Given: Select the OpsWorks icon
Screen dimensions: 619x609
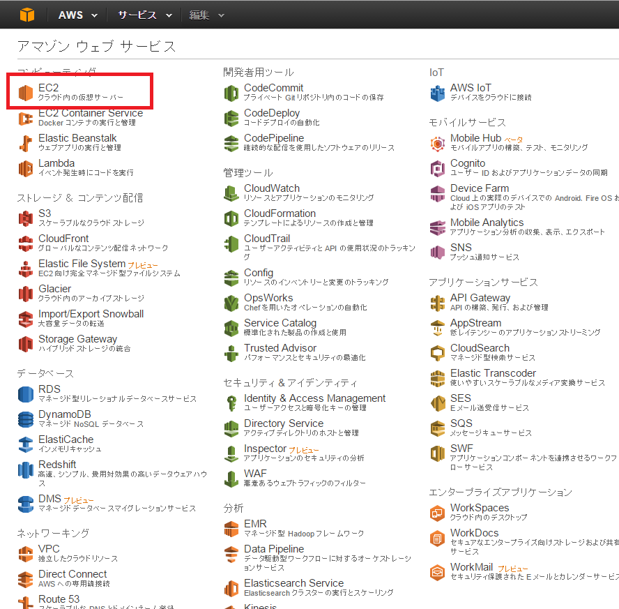Looking at the screenshot, I should [x=231, y=303].
